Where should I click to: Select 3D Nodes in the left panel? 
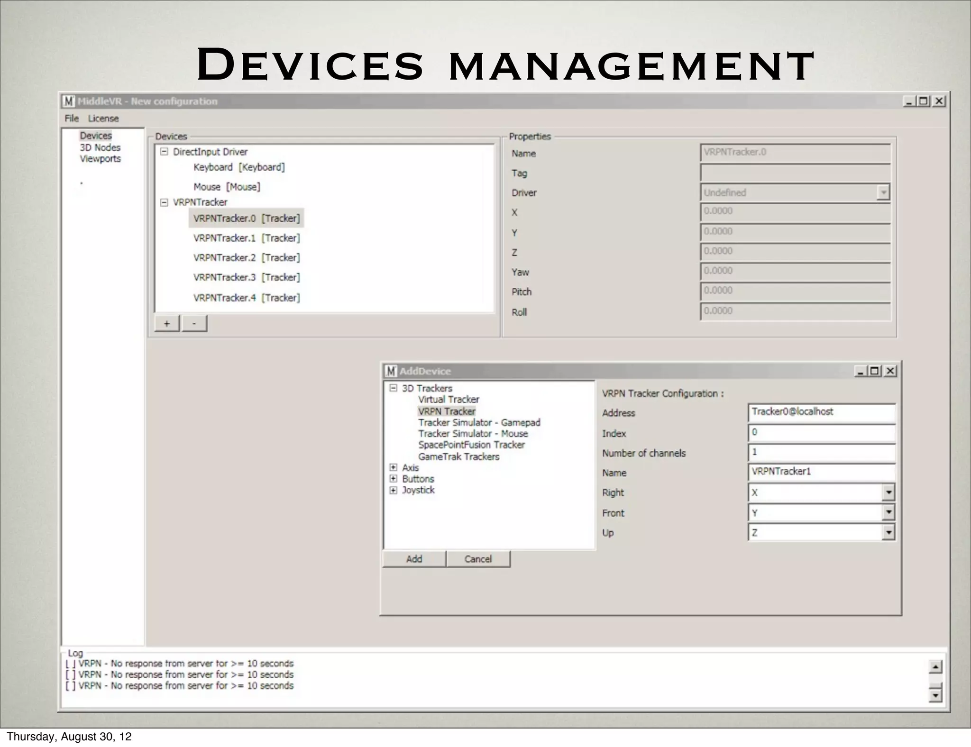click(100, 147)
